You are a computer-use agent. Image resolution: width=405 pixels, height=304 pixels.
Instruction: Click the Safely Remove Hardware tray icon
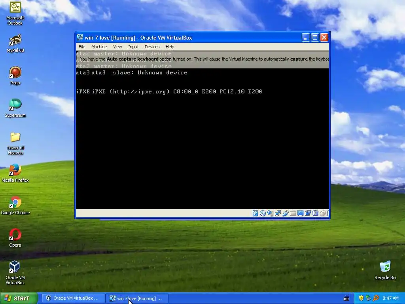tap(368, 298)
